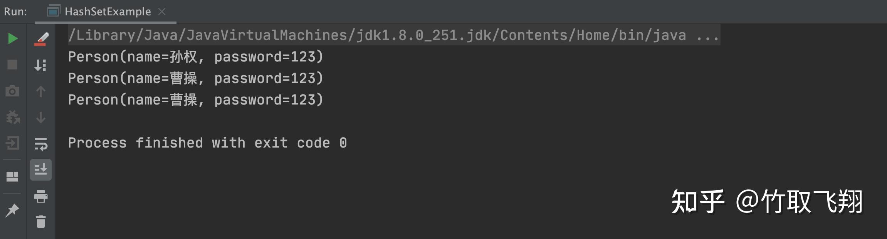Jump down with the Down arrow icon
Screen dimensions: 887x239
[41, 118]
